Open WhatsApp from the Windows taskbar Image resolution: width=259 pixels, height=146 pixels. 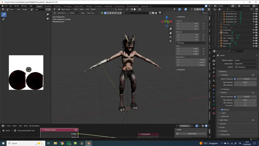tap(69, 143)
